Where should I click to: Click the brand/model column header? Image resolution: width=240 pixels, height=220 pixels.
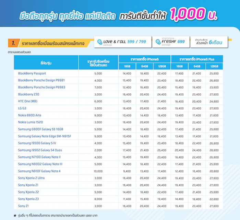pos(46,62)
